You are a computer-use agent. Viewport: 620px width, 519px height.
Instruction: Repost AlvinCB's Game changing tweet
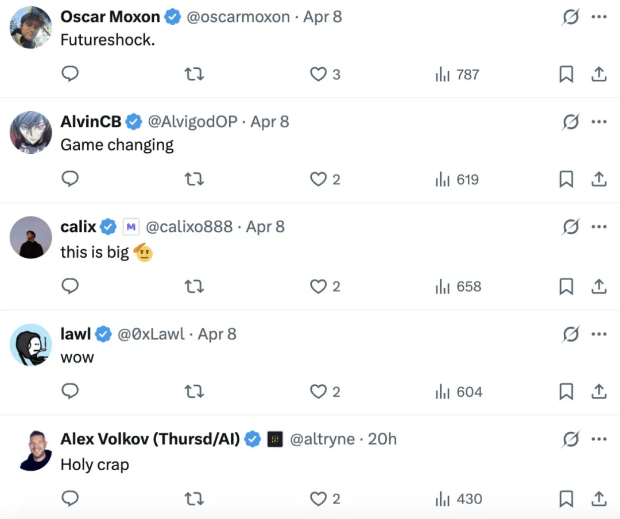(194, 179)
